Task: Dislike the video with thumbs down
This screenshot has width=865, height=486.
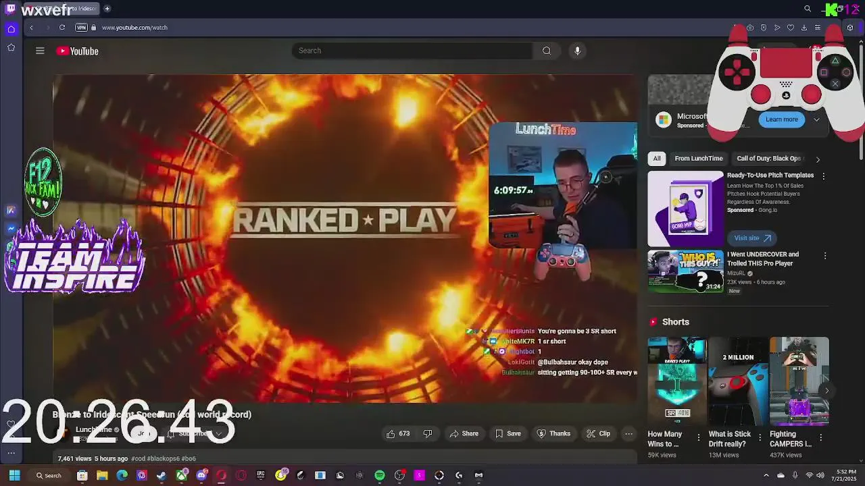Action: 427,433
